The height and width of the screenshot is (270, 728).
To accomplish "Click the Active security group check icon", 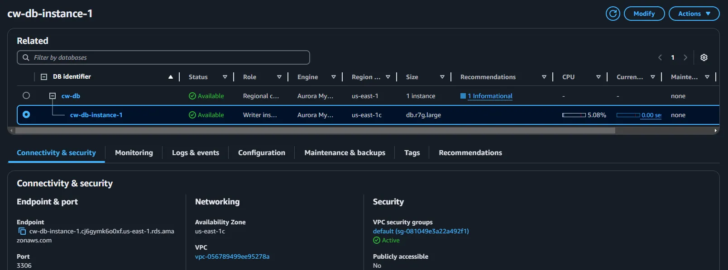I will coord(377,240).
